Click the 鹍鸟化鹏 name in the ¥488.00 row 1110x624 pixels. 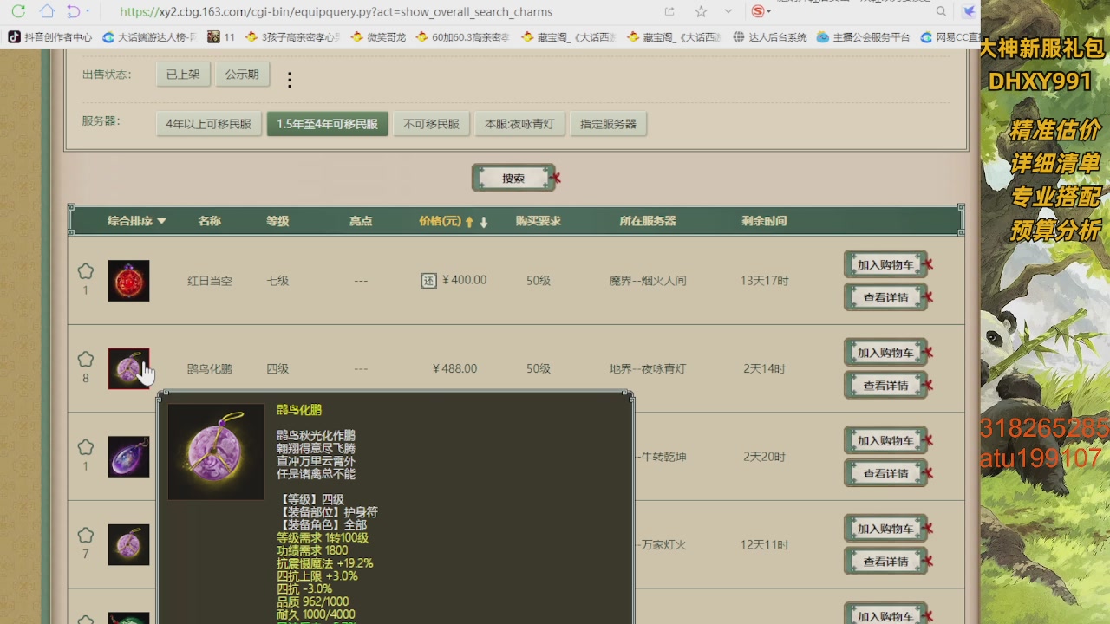(x=209, y=368)
